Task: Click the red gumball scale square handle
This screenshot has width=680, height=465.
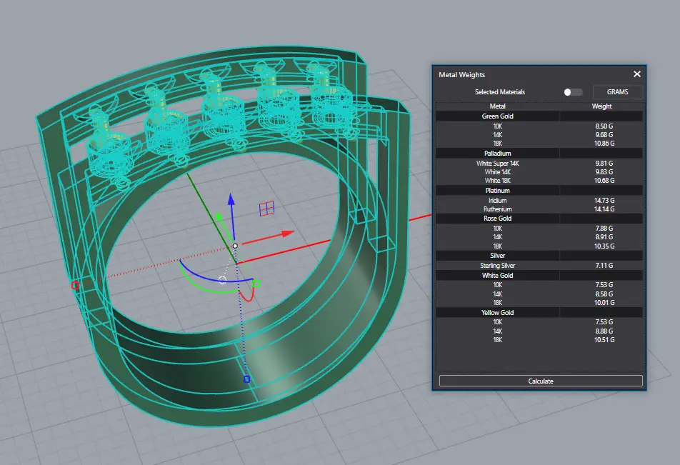Action: 75,285
